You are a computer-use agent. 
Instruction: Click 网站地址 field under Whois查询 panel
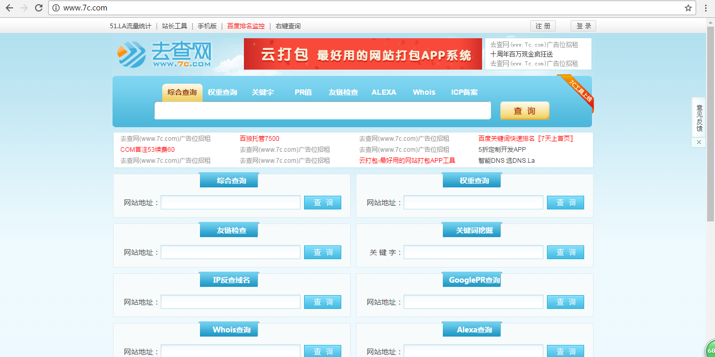point(230,351)
